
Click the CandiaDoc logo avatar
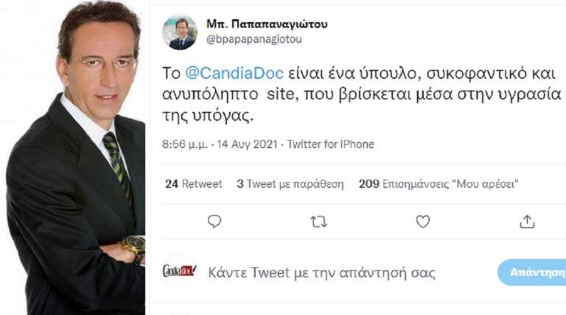tap(178, 272)
